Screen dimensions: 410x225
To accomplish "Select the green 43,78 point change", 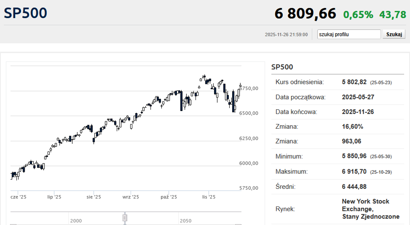I will click(x=392, y=15).
